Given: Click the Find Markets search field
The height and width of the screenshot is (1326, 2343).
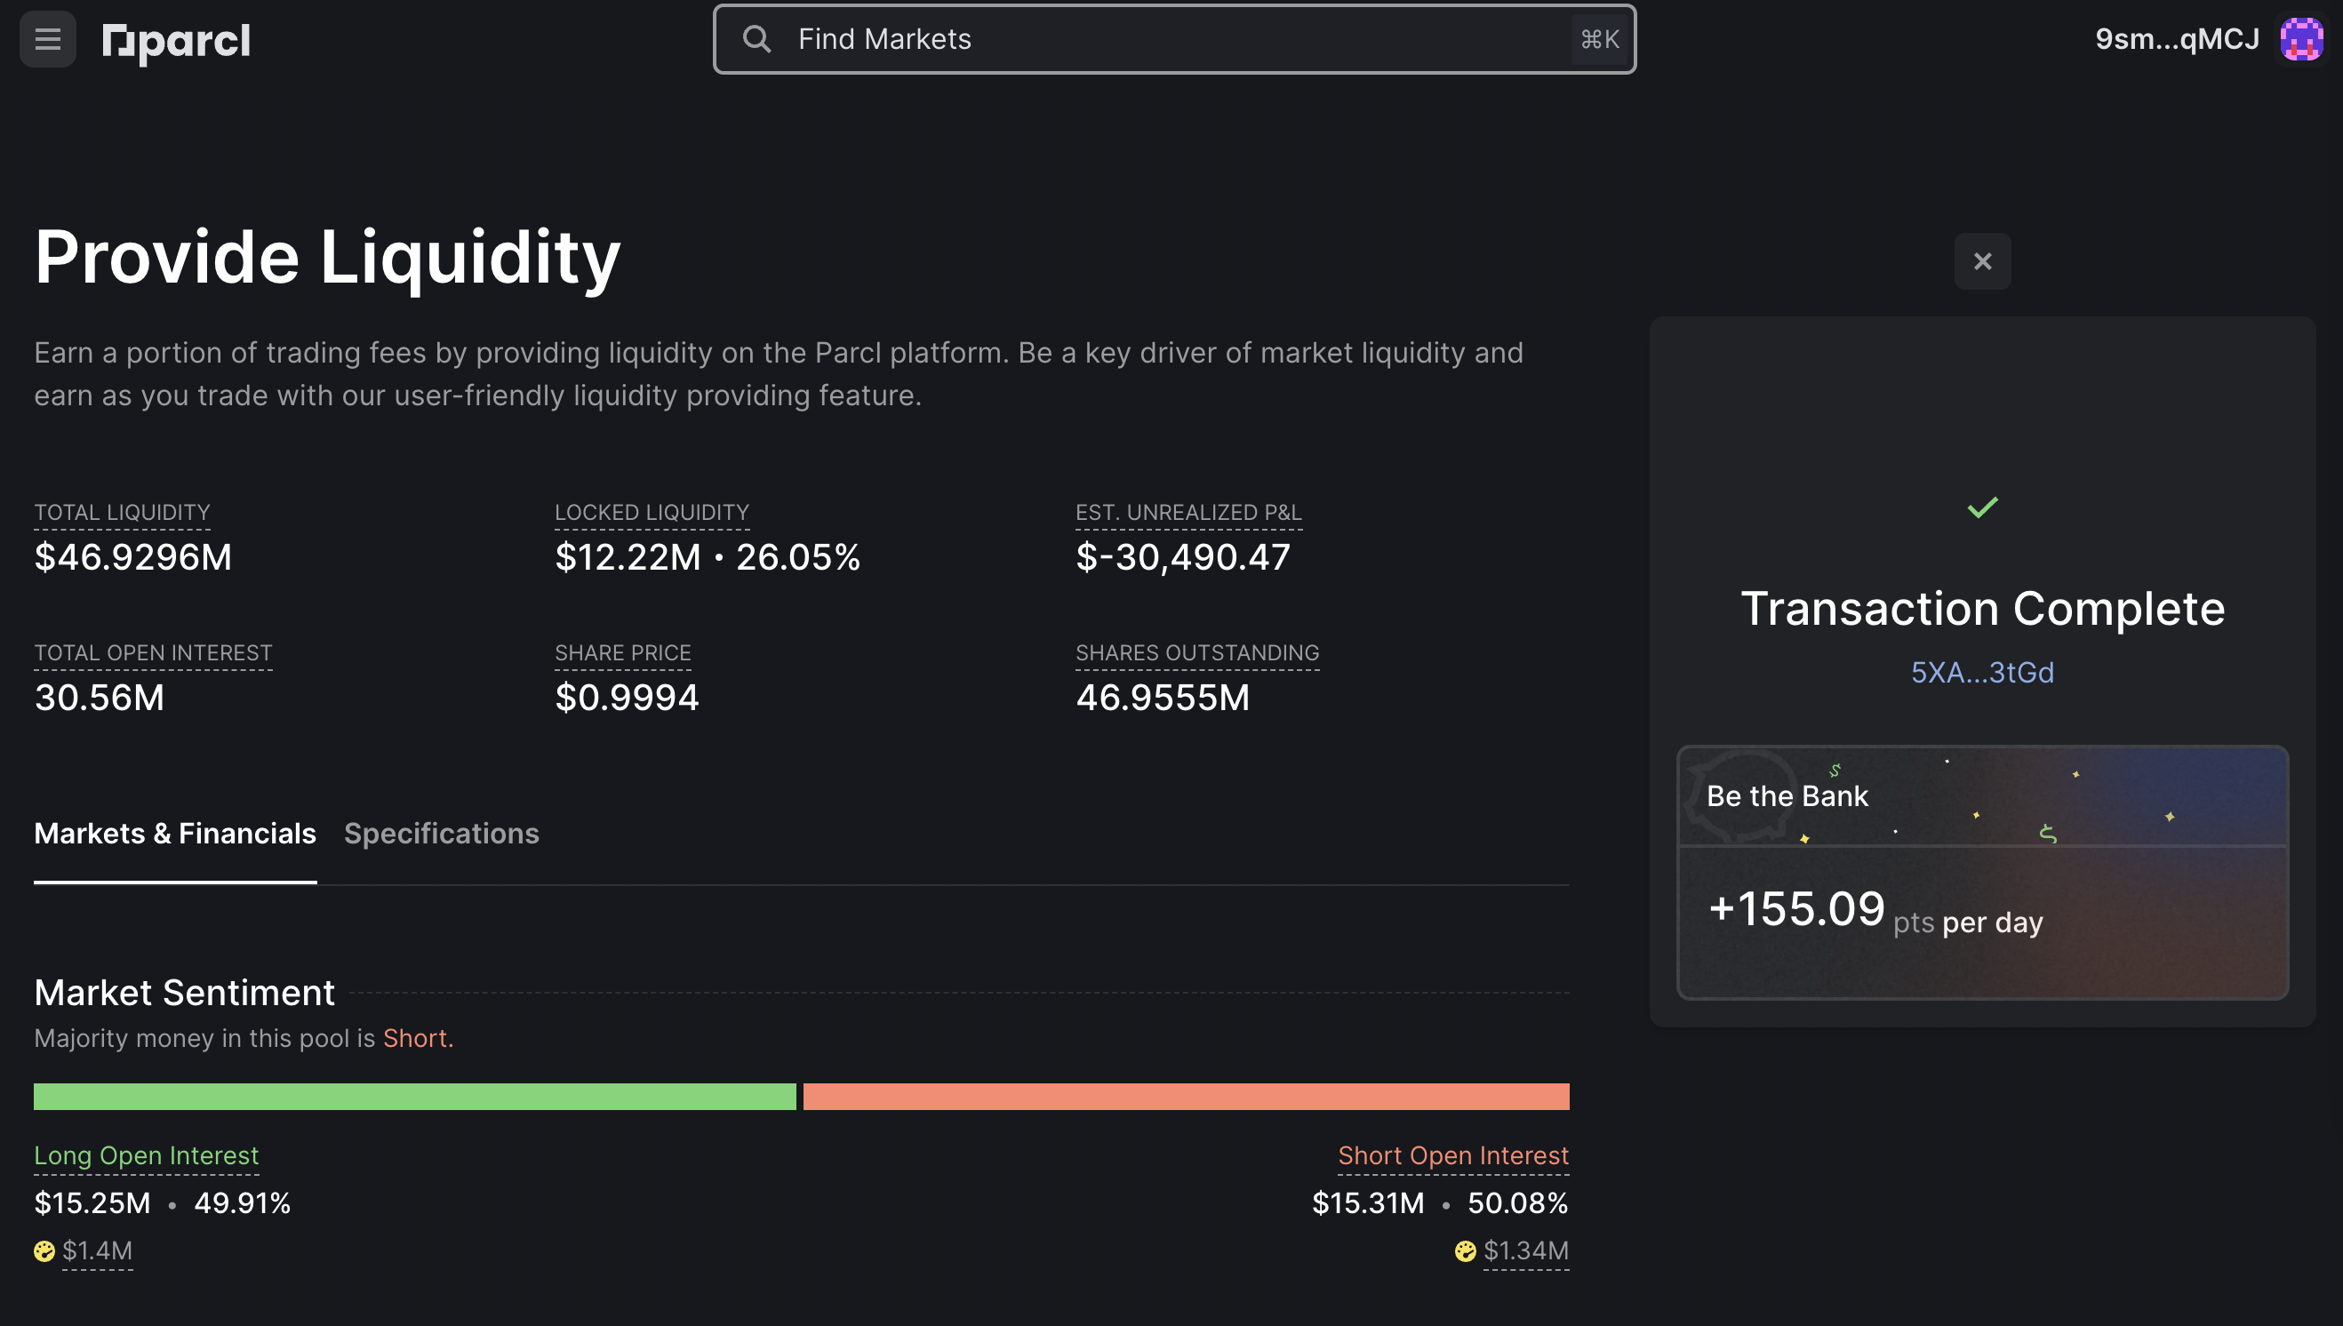Looking at the screenshot, I should click(x=1171, y=38).
